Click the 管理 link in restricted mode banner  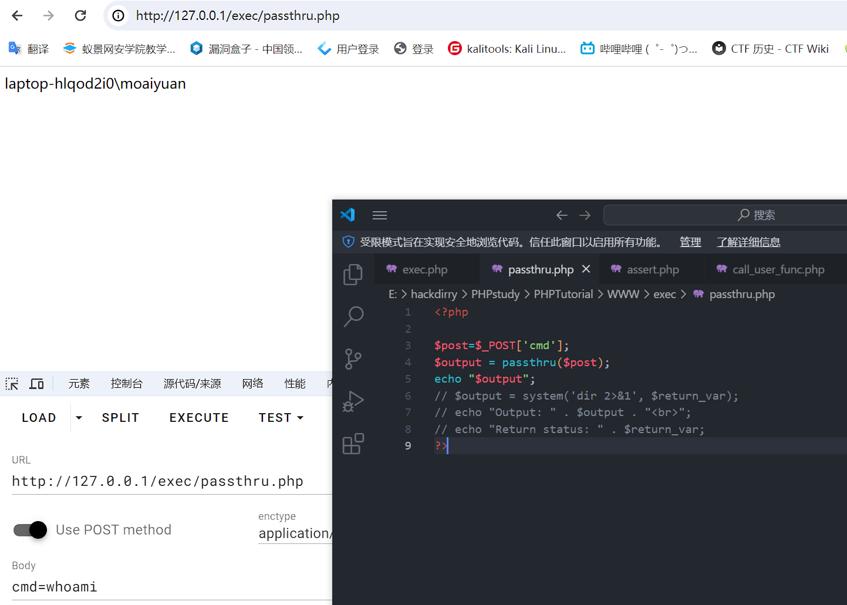coord(690,242)
